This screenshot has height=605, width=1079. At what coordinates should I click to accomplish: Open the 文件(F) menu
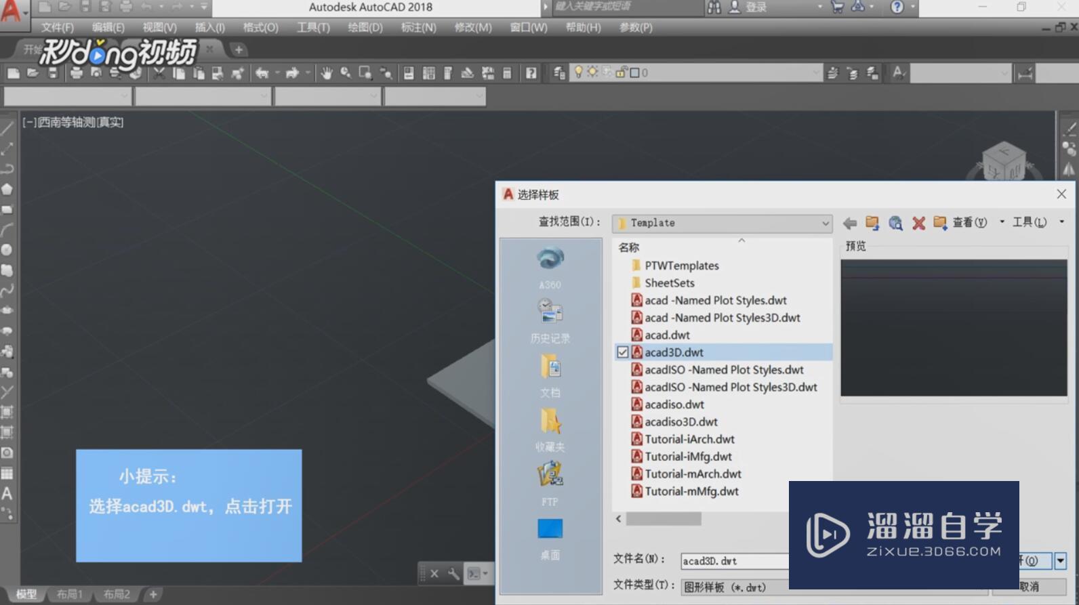tap(57, 28)
